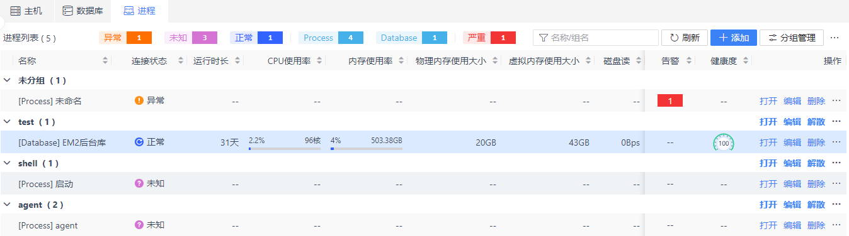Select the 进程 tab
Screen dimensions: 849x236
coord(139,11)
